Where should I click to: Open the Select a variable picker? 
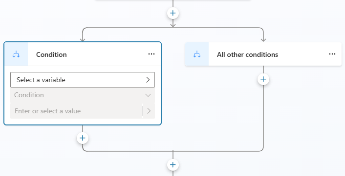pyautogui.click(x=83, y=80)
